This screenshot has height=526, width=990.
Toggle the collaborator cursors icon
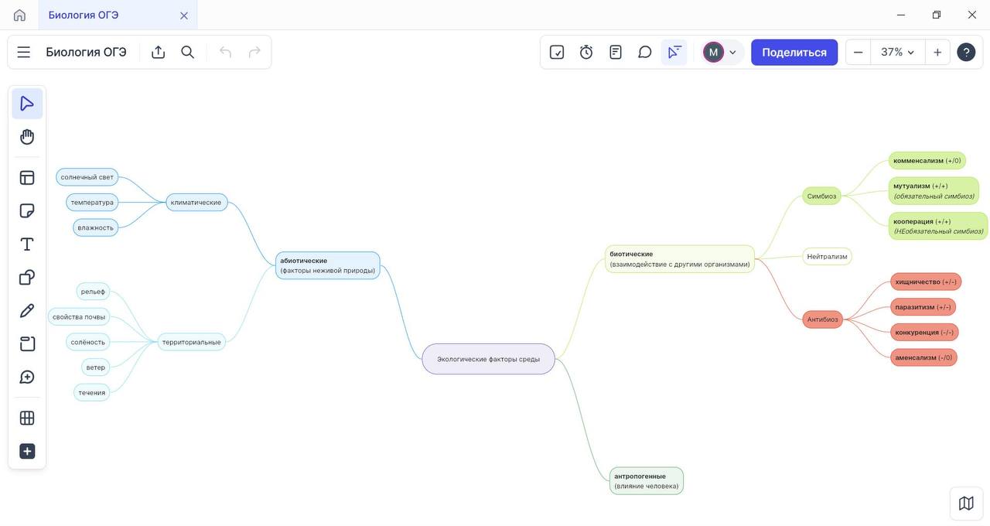pos(674,52)
